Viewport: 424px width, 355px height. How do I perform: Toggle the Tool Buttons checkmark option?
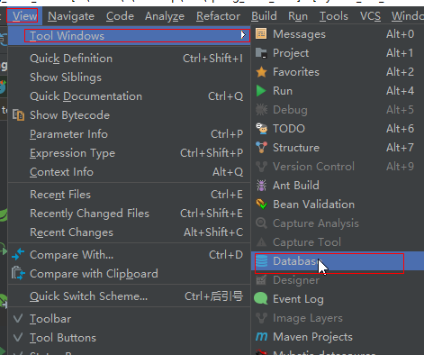click(x=129, y=338)
